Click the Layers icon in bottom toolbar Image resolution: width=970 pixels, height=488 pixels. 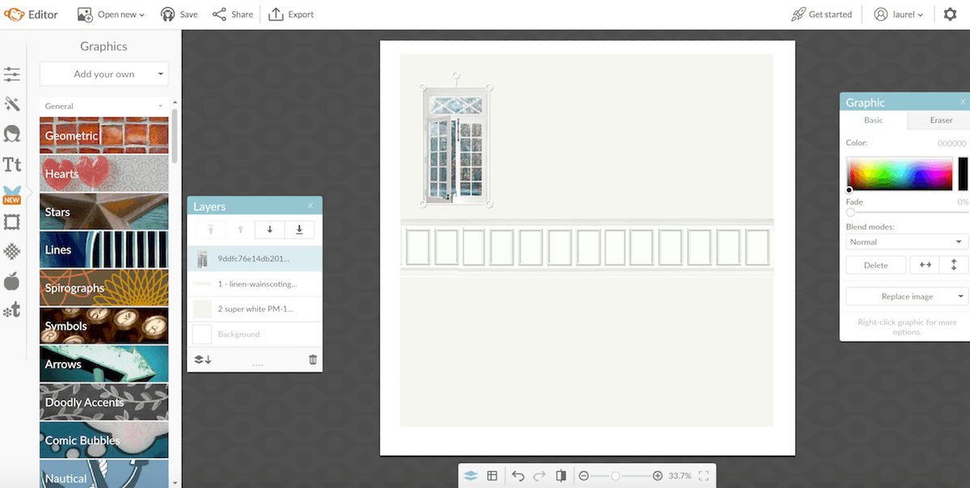point(470,476)
